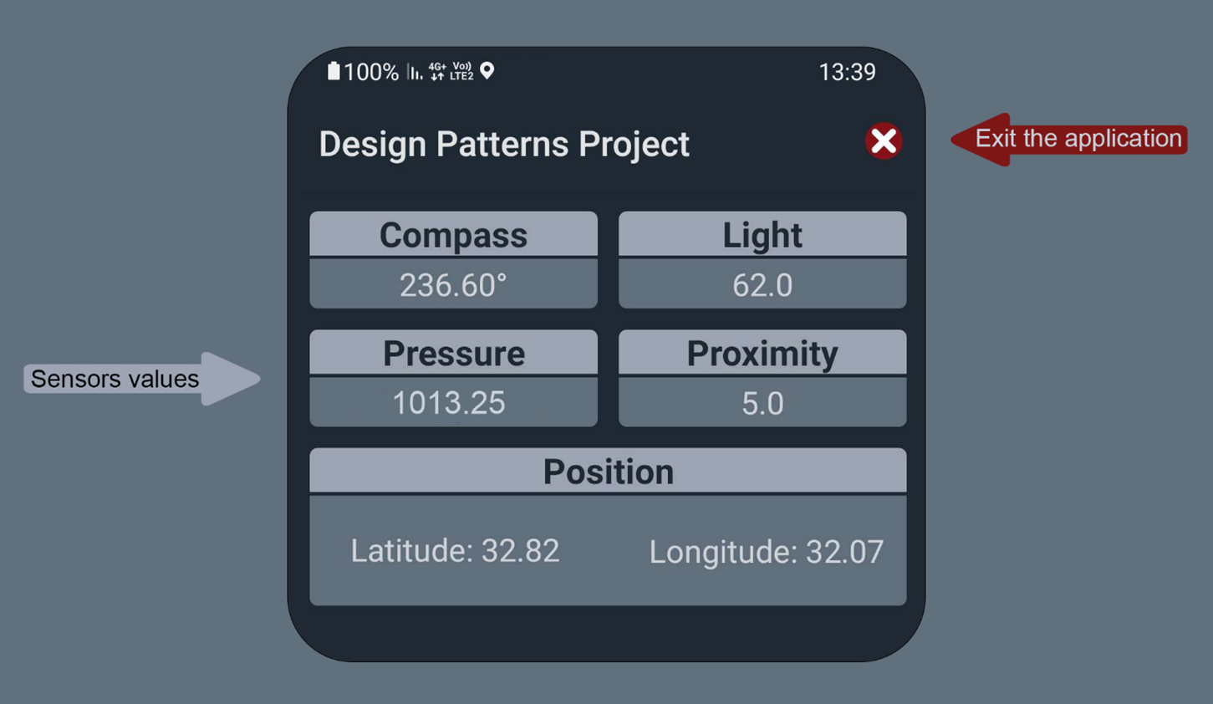The image size is (1213, 704).
Task: Click the VoLTE2 indicator icon
Action: point(464,72)
